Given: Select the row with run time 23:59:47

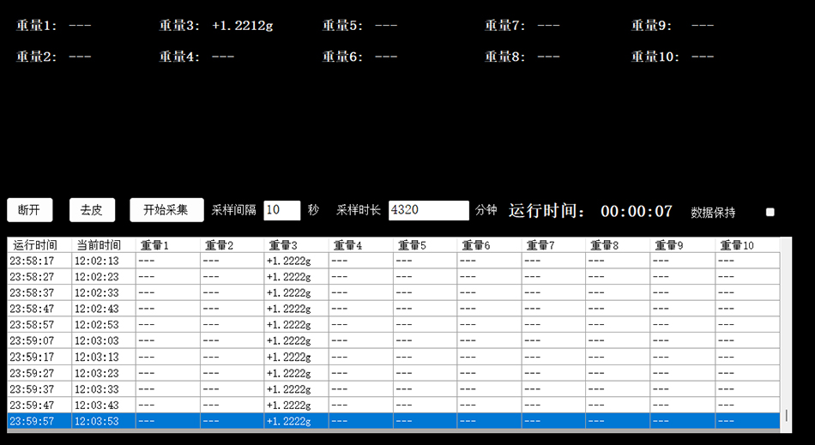Looking at the screenshot, I should pos(394,406).
